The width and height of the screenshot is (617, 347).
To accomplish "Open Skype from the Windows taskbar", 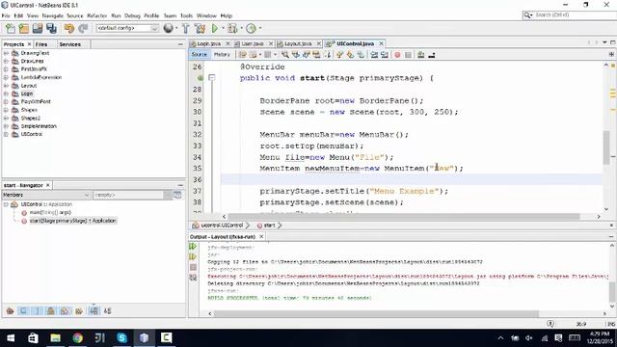I will tap(122, 338).
